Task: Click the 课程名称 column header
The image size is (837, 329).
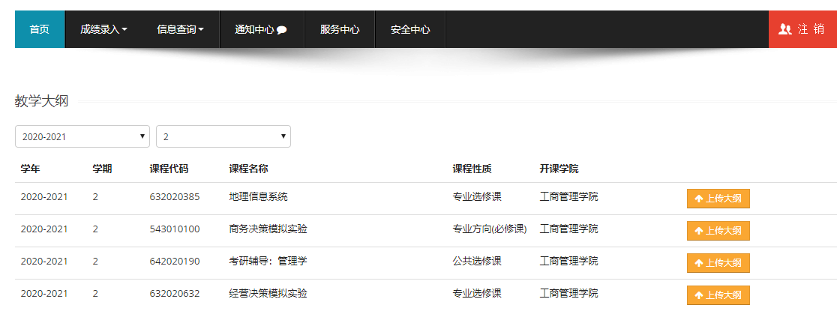Action: pos(248,169)
